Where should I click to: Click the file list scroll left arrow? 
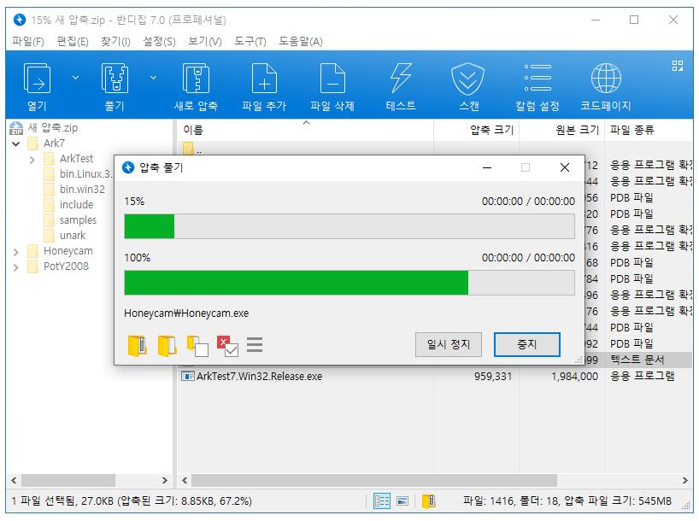pos(185,481)
